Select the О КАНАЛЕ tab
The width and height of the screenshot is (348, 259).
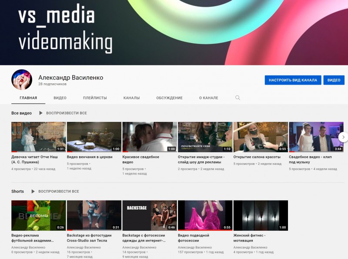tap(208, 98)
